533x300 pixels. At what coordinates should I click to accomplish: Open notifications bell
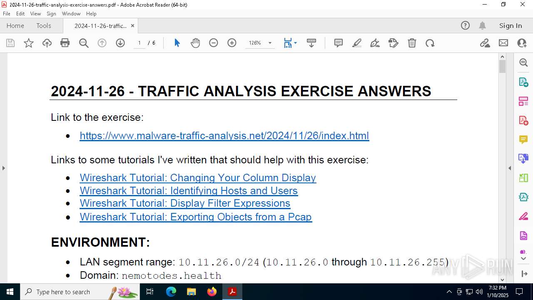(482, 25)
